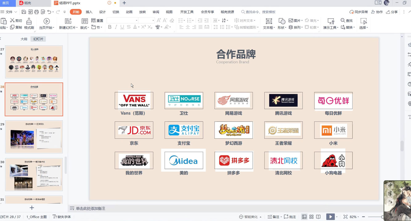Select slide 29 thumbnail in slide panel
Image resolution: width=411 pixels, height=221 pixels.
(x=34, y=137)
